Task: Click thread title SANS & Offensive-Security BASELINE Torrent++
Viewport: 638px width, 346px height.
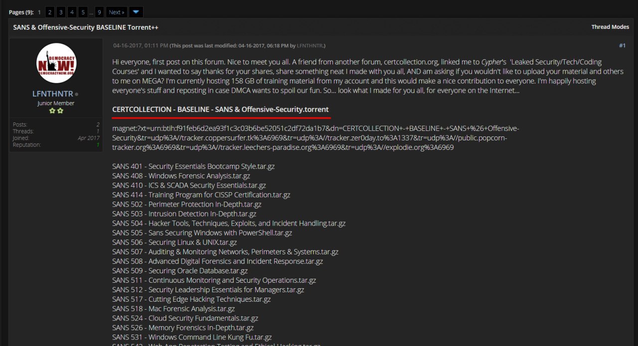Action: pyautogui.click(x=86, y=27)
